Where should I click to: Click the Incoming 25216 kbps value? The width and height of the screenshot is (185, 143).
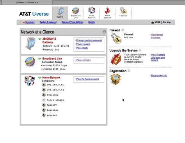click(60, 65)
